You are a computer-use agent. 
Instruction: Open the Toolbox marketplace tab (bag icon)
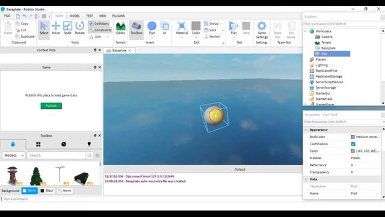pos(13,144)
